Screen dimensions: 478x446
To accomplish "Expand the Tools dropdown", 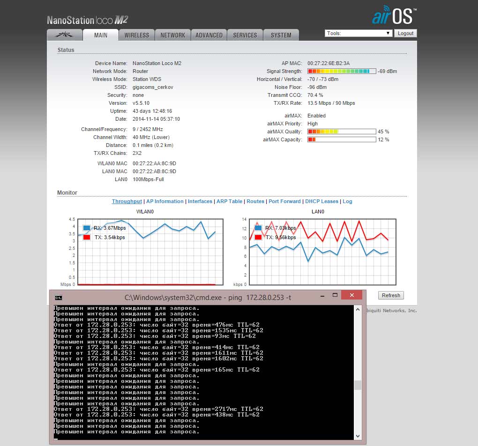I will pos(358,33).
